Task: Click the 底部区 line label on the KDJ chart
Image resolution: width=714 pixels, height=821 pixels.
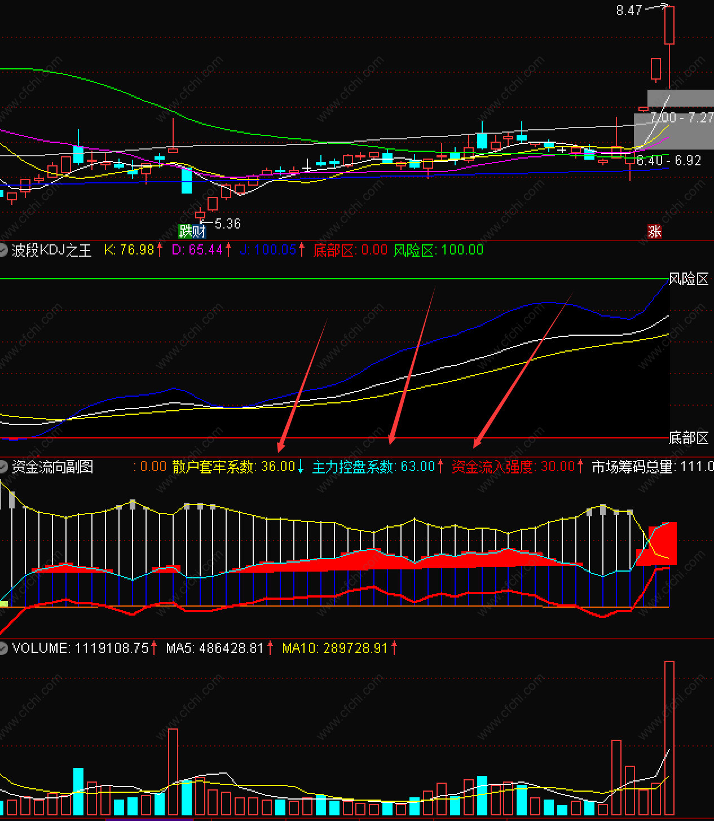Action: point(689,438)
